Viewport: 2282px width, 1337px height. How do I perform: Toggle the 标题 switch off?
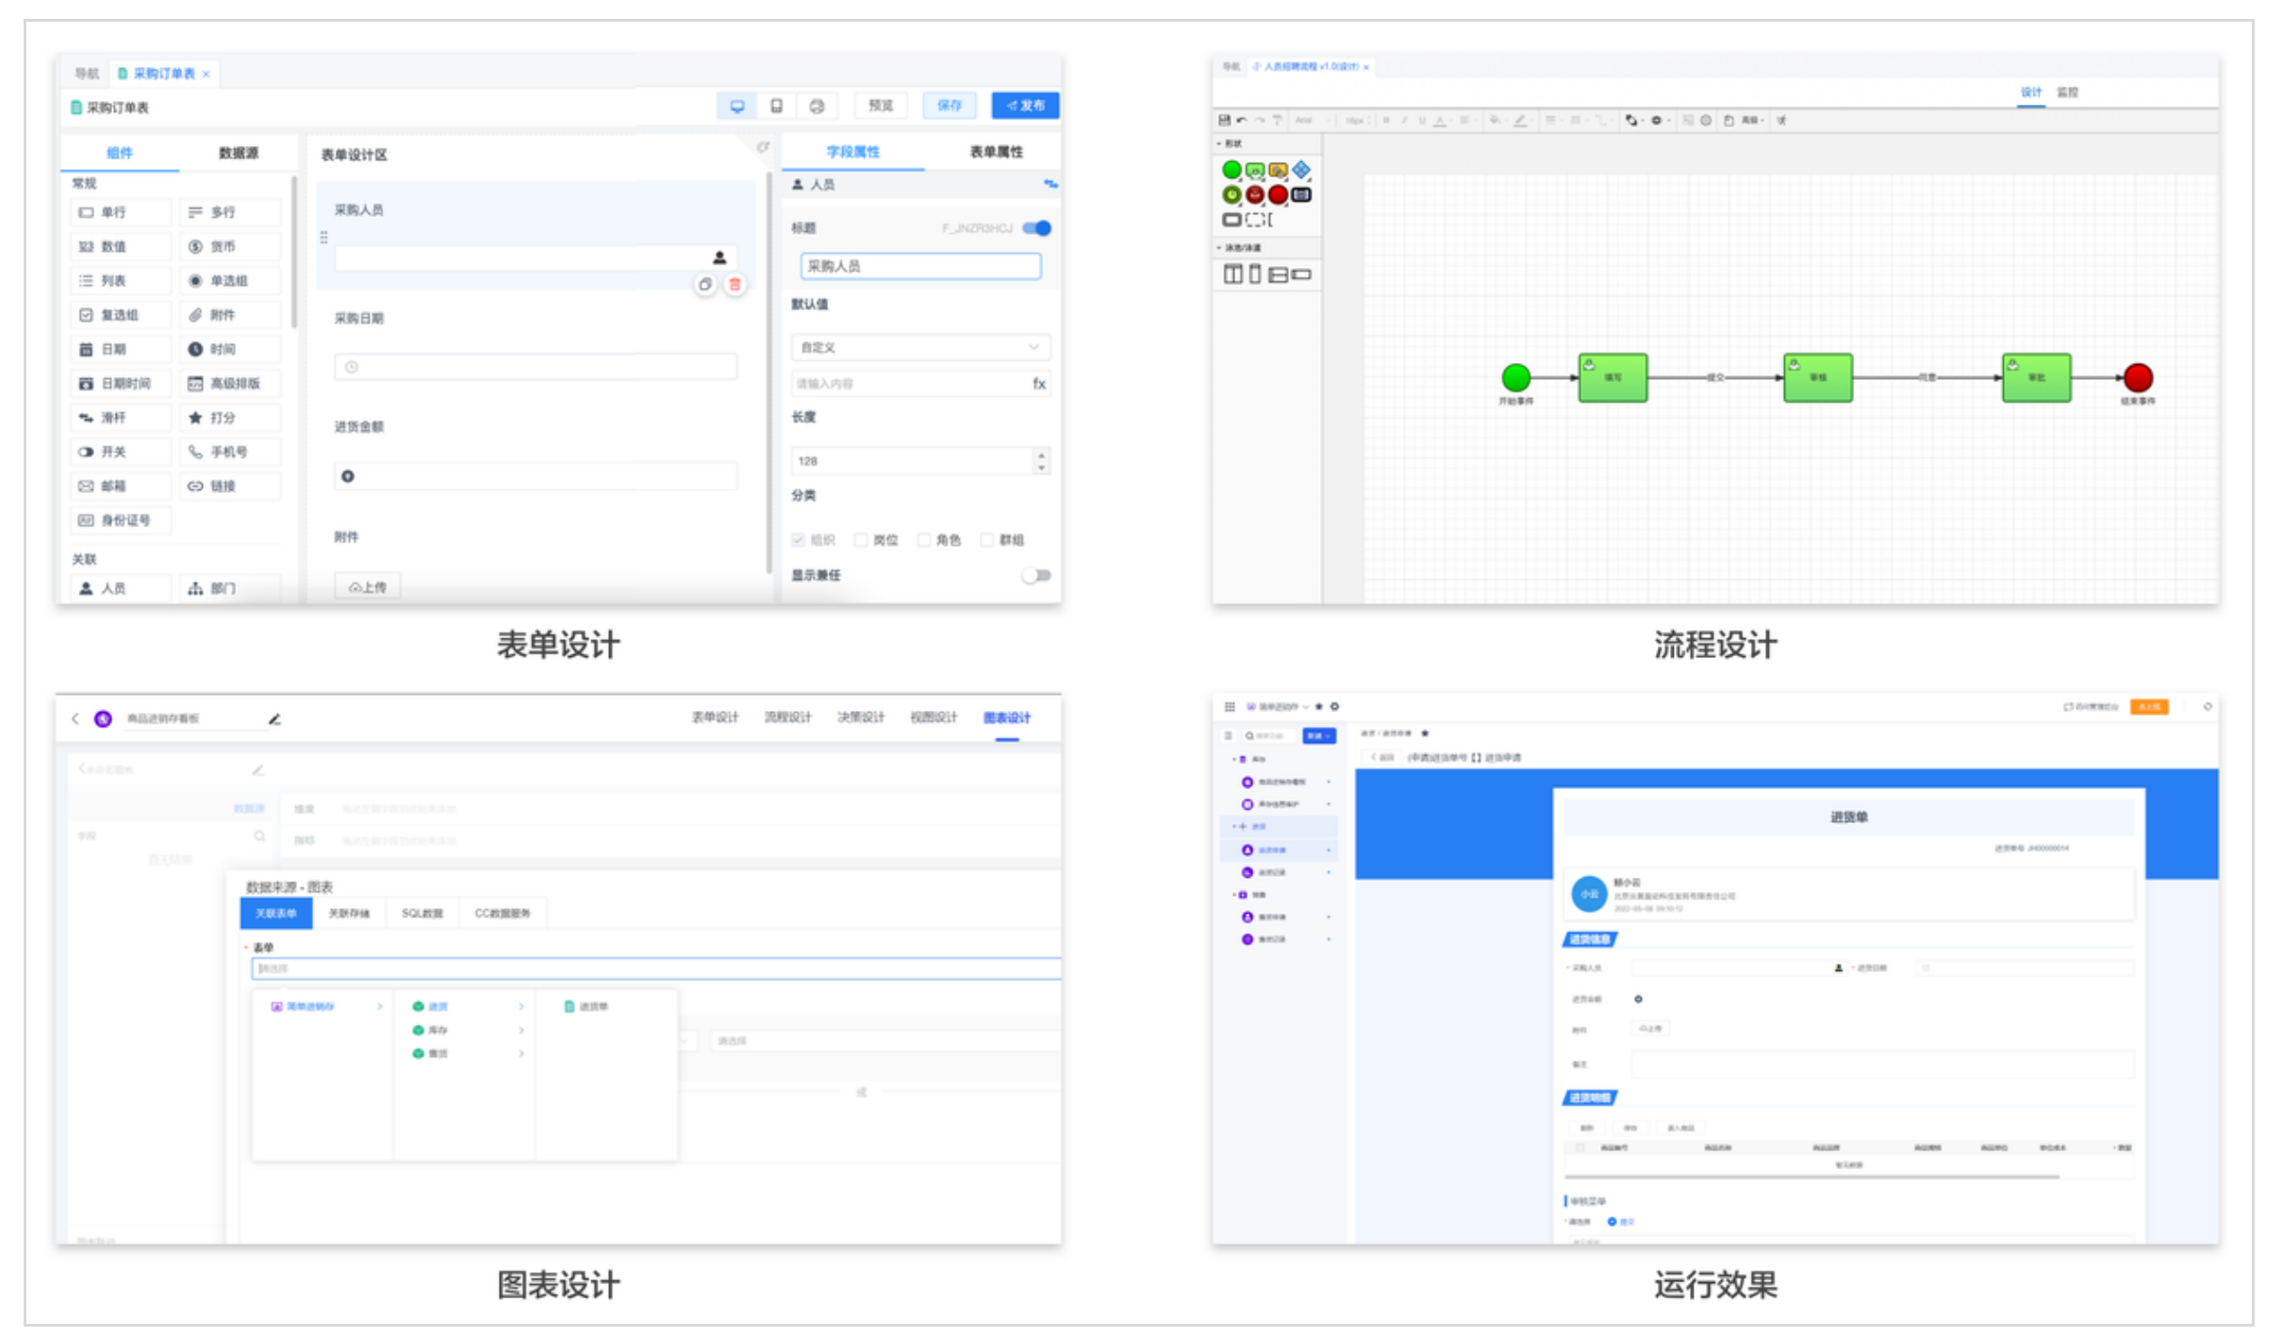pyautogui.click(x=1036, y=228)
